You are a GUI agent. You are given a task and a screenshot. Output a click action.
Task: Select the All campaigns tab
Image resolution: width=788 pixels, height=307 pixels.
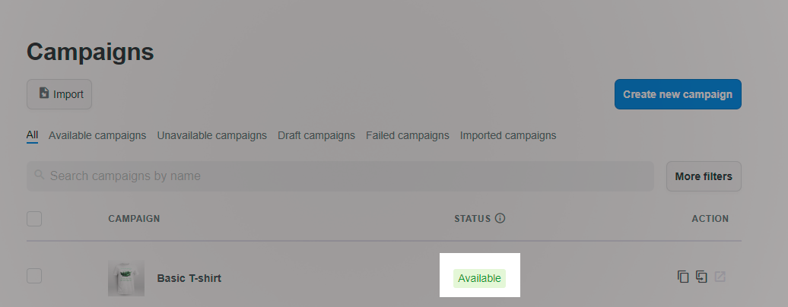point(32,135)
